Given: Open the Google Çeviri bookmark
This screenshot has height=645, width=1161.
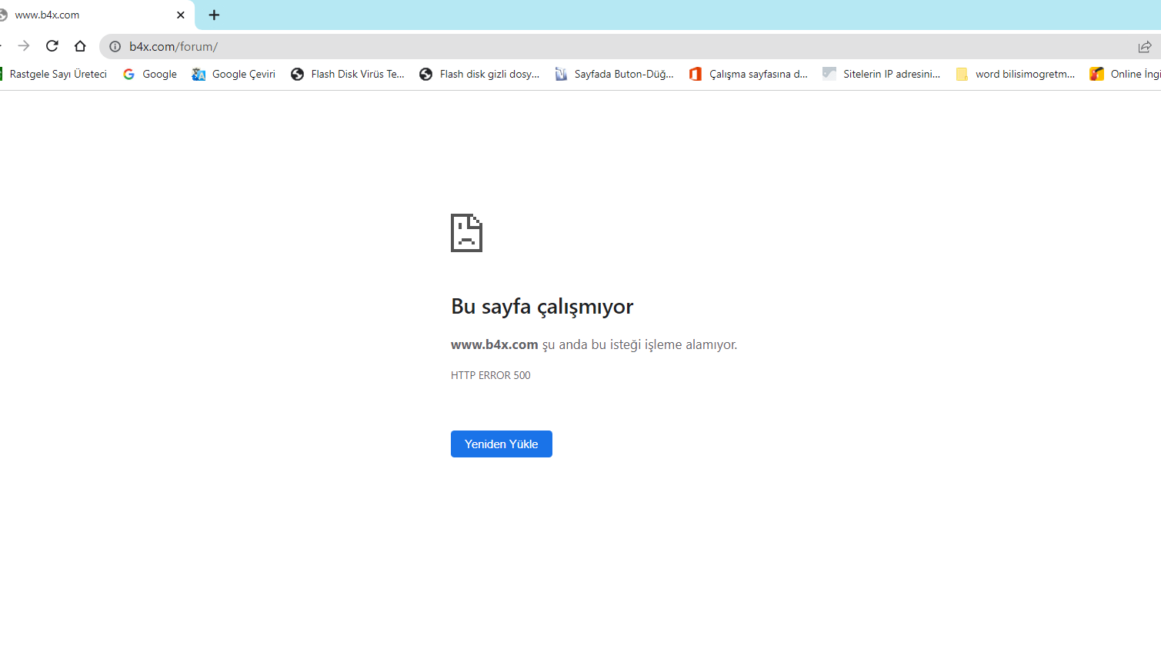Looking at the screenshot, I should [x=234, y=74].
